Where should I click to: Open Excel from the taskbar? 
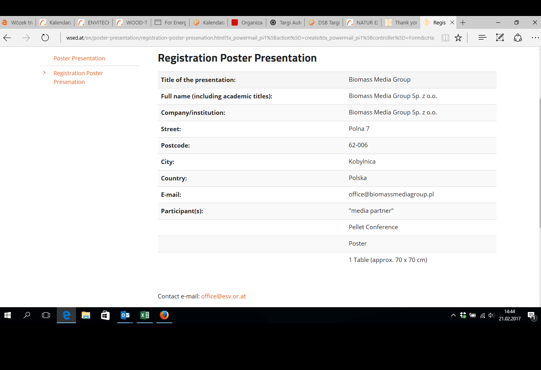coord(145,315)
